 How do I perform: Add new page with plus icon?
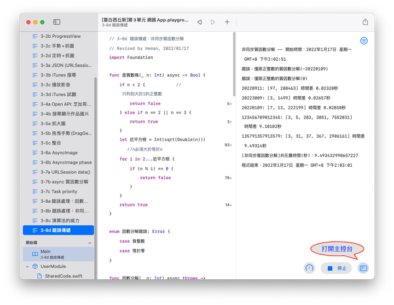click(227, 22)
